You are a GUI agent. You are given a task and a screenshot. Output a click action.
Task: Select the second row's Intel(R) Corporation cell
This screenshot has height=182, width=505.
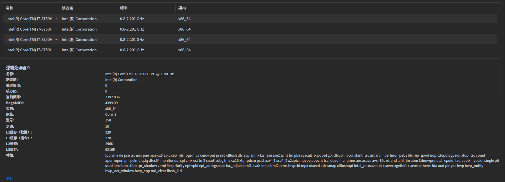click(x=79, y=29)
